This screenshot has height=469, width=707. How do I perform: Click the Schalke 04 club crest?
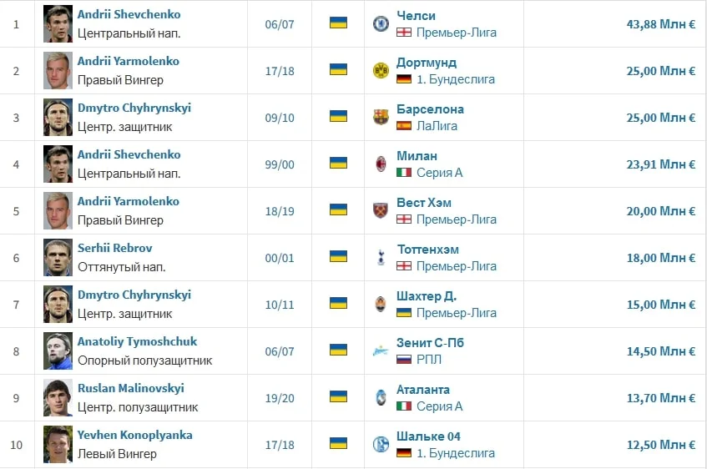(381, 444)
